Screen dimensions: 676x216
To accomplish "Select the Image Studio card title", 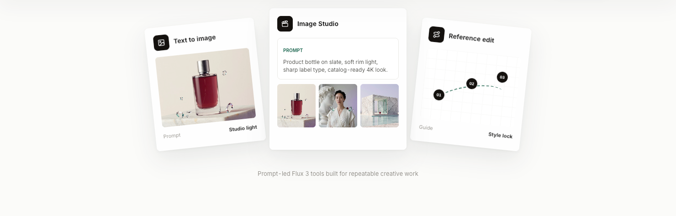I will [318, 24].
